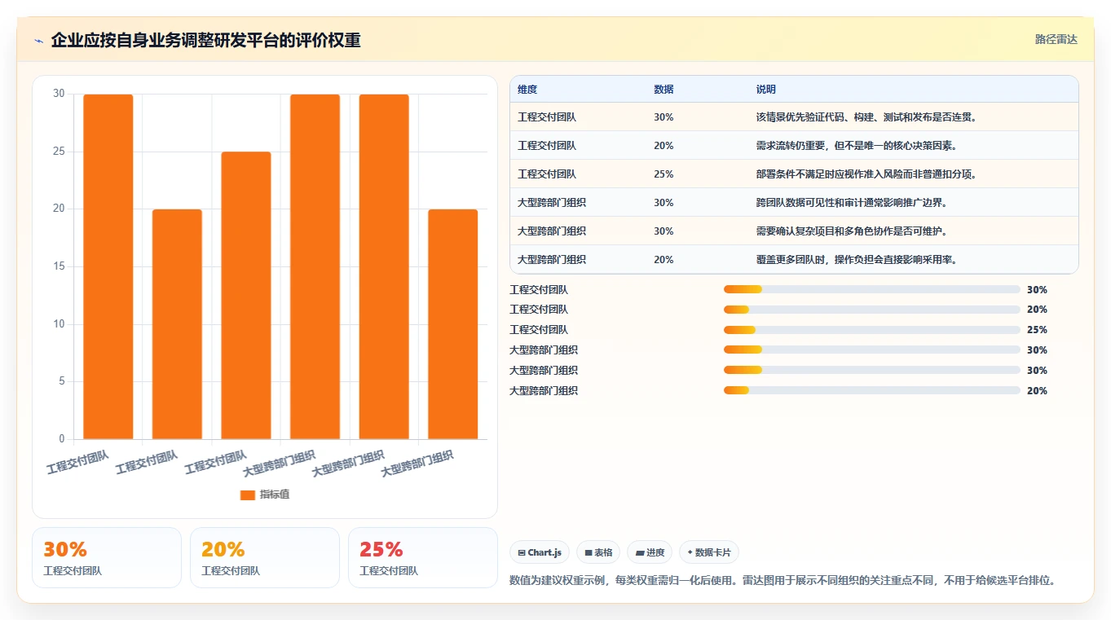The image size is (1111, 620).
Task: Click the 维度 column header
Action: tap(527, 90)
